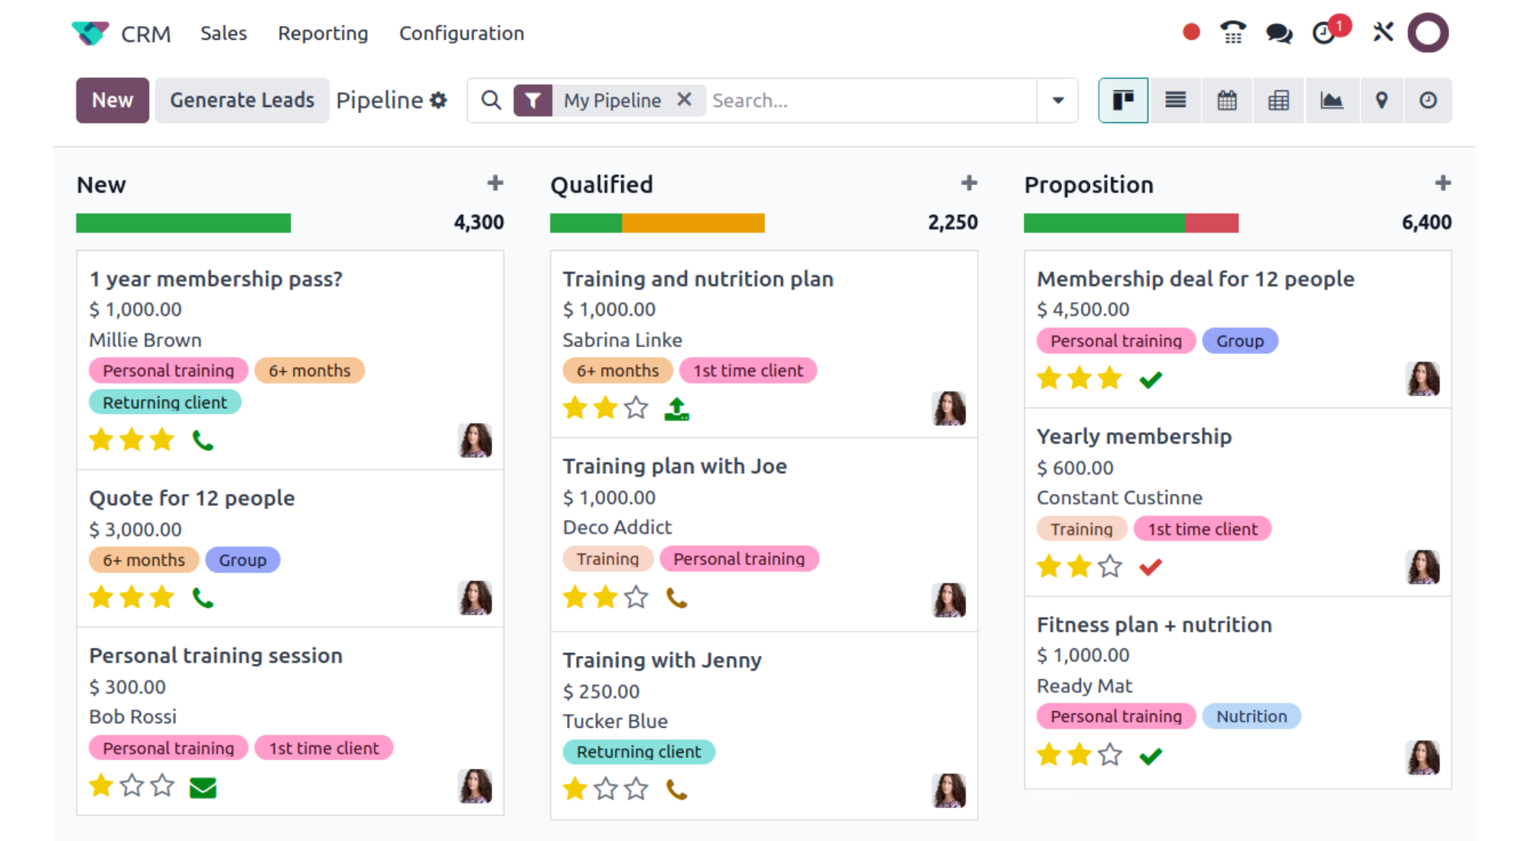Click the Generate Leads button
Image resolution: width=1530 pixels, height=841 pixels.
[x=242, y=100]
